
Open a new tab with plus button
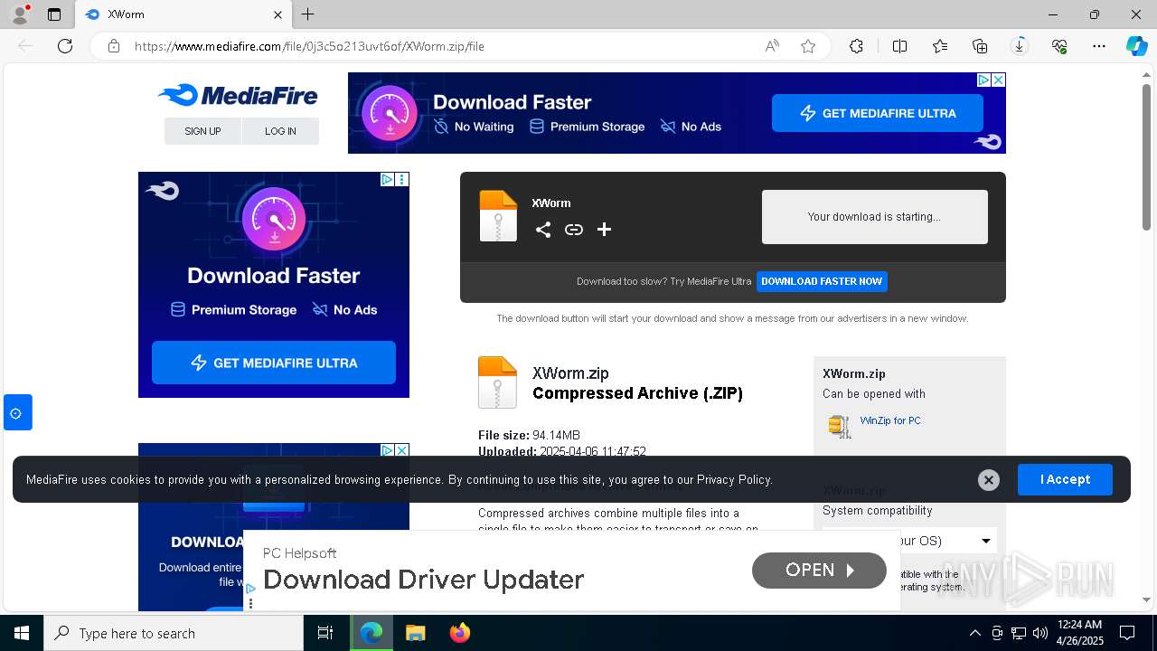click(x=308, y=14)
